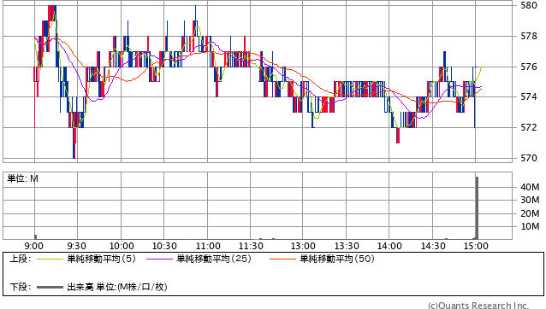The height and width of the screenshot is (309, 546).
Task: Click the 20M volume axis label
Action: click(530, 213)
